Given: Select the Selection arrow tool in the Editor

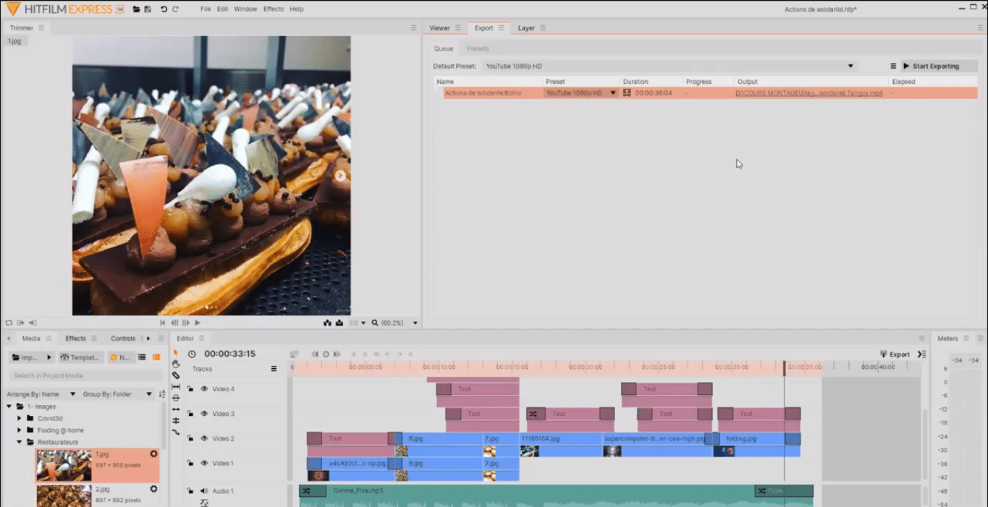Looking at the screenshot, I should [x=176, y=353].
